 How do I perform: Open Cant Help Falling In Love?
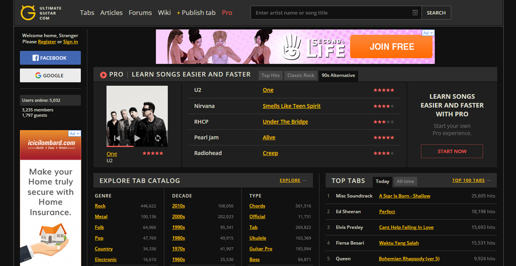pyautogui.click(x=406, y=227)
